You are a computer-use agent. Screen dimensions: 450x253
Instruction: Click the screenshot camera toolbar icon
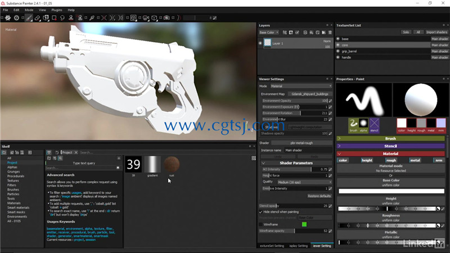point(166,18)
